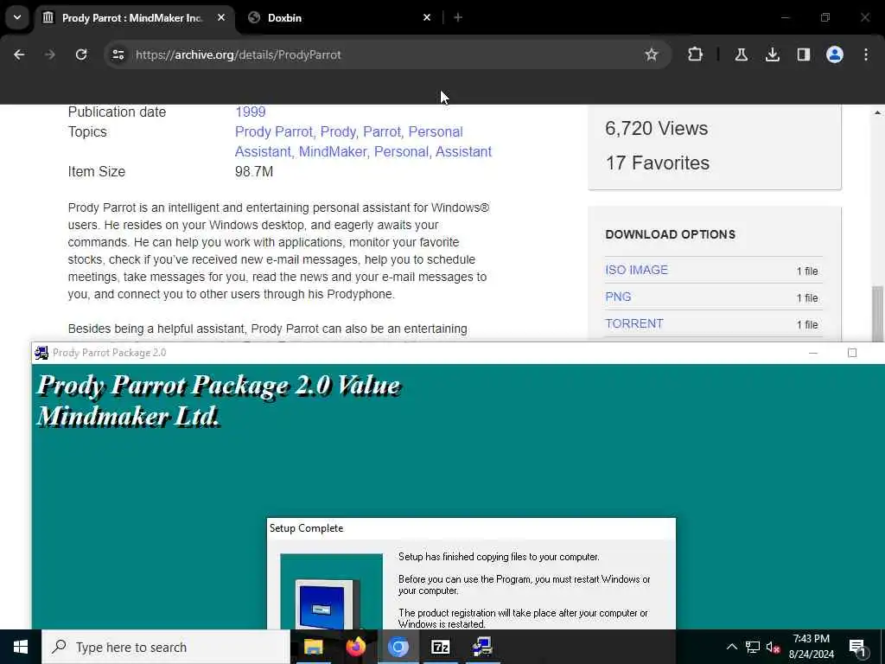Go back to the previous page
This screenshot has width=885, height=664.
click(x=19, y=54)
